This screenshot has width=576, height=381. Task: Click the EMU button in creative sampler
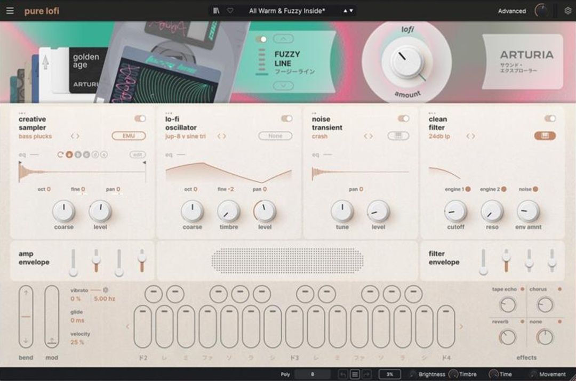click(128, 136)
